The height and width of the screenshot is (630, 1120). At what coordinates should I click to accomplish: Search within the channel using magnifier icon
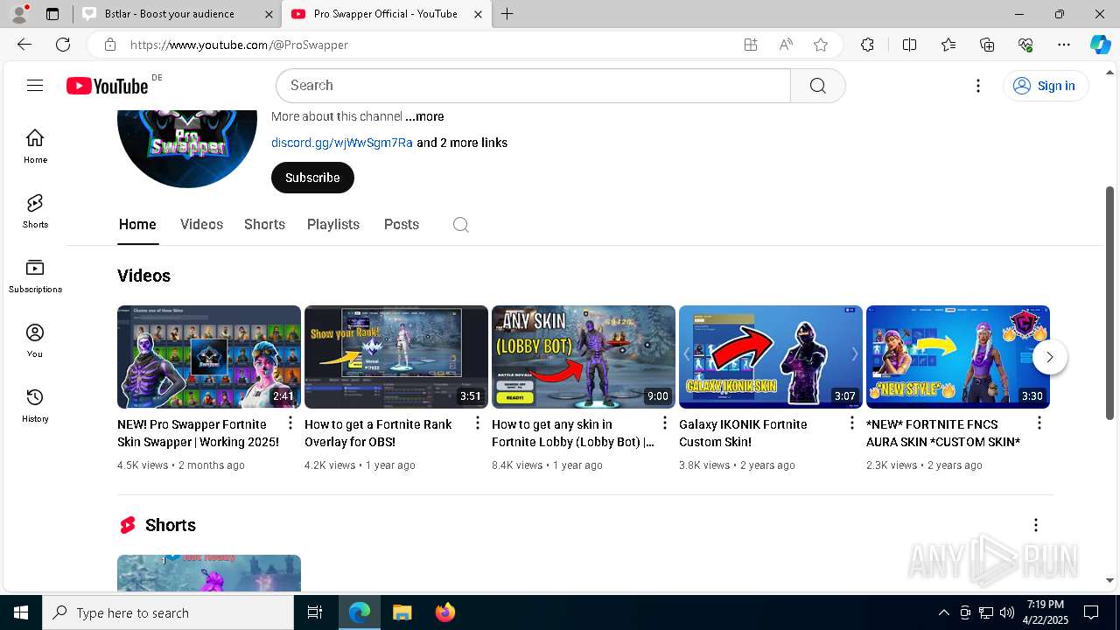[461, 225]
